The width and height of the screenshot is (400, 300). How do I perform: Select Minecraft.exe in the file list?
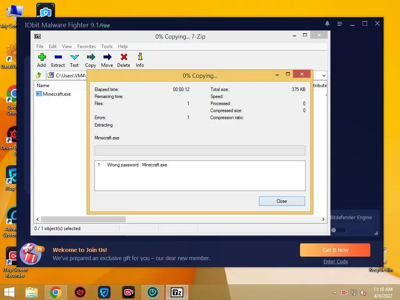pyautogui.click(x=54, y=94)
